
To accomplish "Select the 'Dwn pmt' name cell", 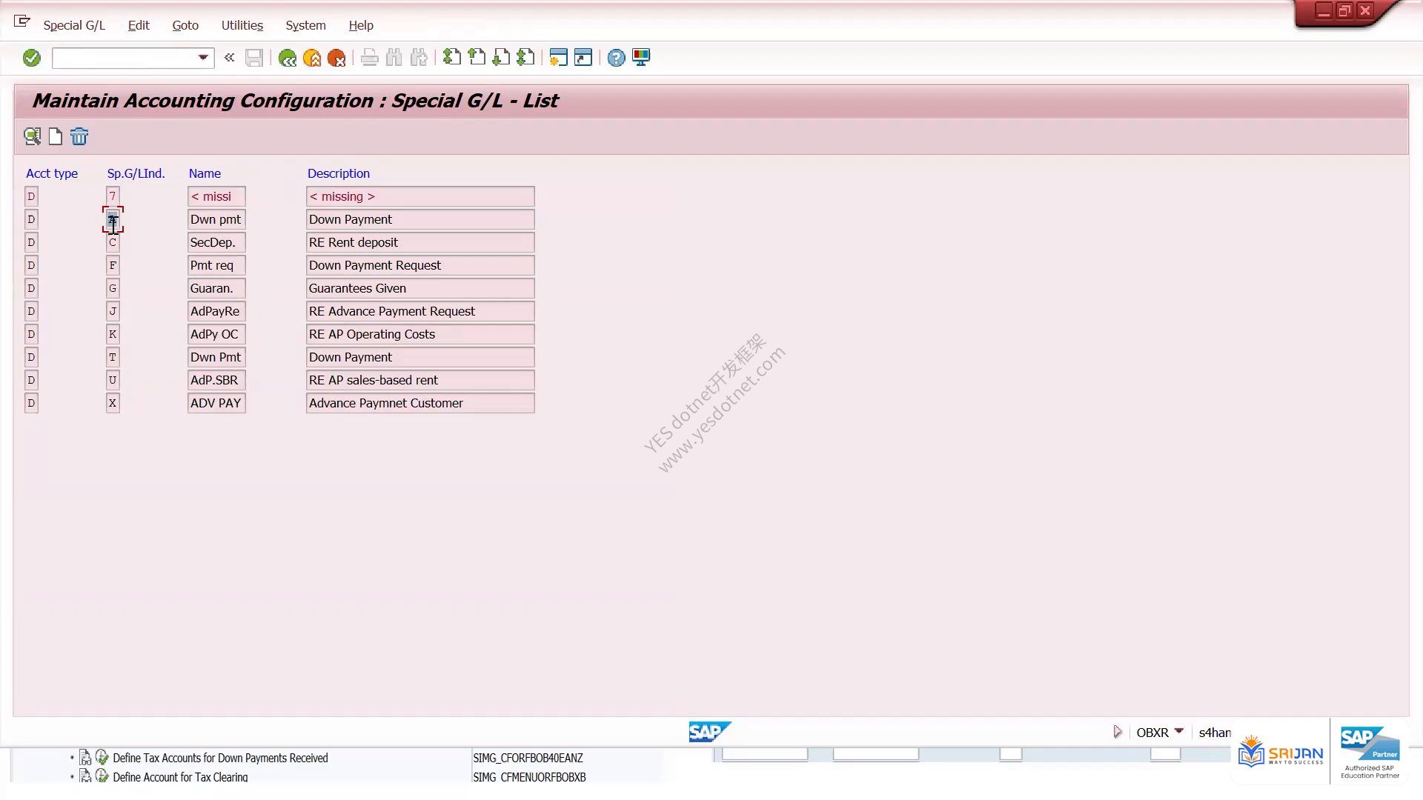I will click(216, 219).
